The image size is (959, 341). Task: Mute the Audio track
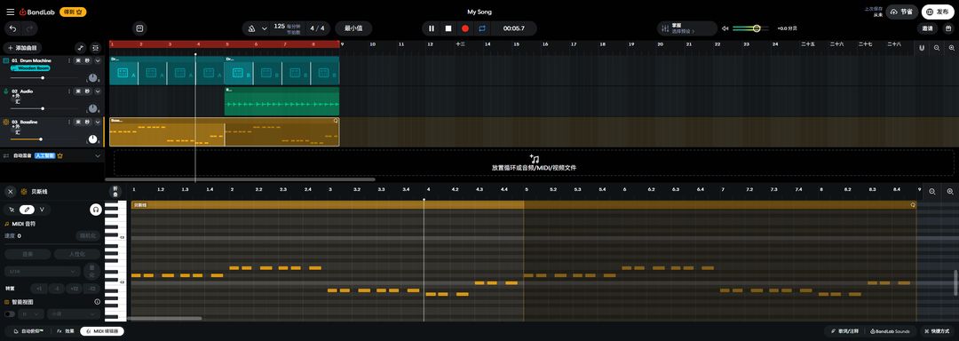[x=77, y=91]
